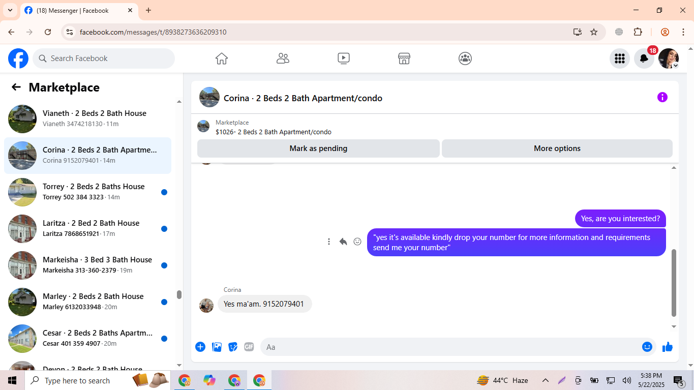Open Chrome three-dot menu

[x=683, y=32]
